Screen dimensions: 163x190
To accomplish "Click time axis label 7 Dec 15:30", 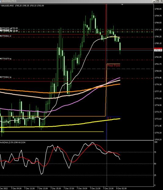I will pyautogui.click(x=56, y=188).
